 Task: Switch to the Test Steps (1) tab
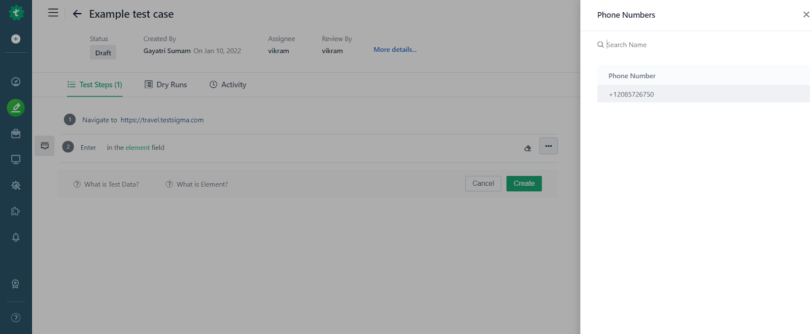point(95,85)
